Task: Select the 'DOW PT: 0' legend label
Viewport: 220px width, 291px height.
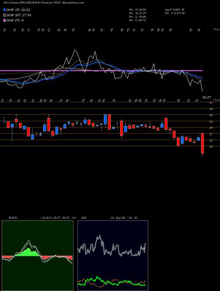Action: (x=15, y=20)
